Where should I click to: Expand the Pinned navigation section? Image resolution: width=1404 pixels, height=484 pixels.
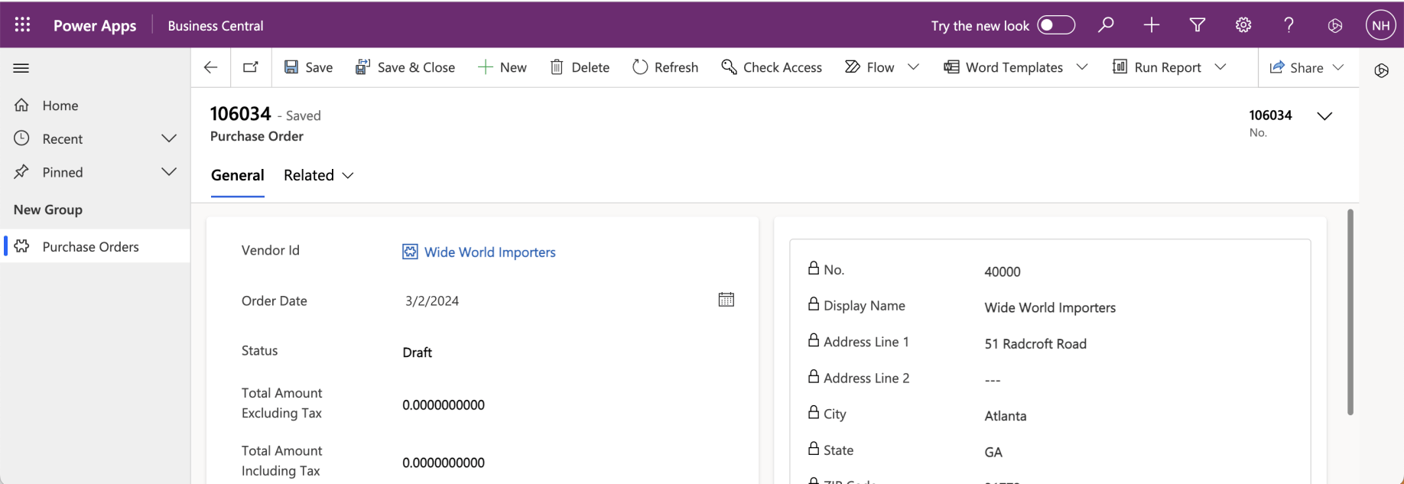tap(169, 172)
